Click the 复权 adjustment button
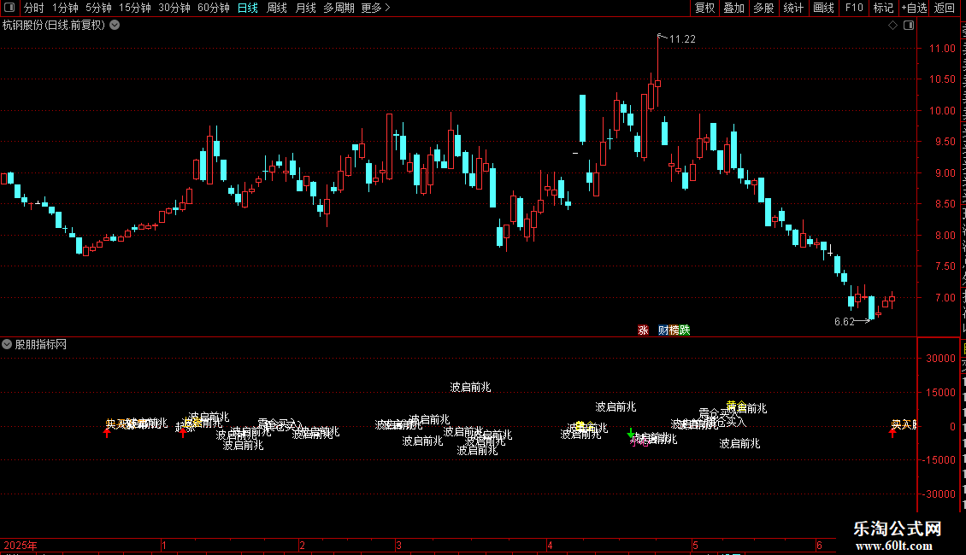Viewport: 966px width, 555px height. pos(704,8)
